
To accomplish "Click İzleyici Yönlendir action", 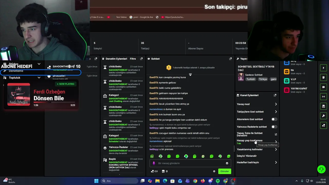I will (x=247, y=156).
